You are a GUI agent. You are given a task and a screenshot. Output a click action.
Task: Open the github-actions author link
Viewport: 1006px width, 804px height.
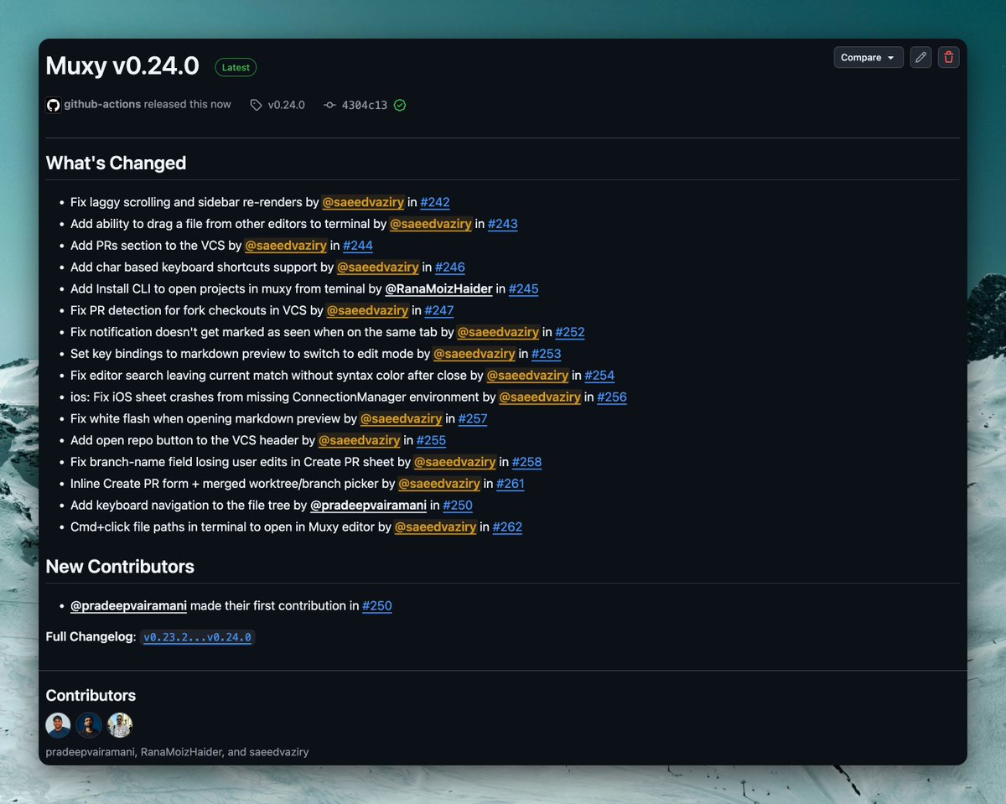tap(102, 105)
